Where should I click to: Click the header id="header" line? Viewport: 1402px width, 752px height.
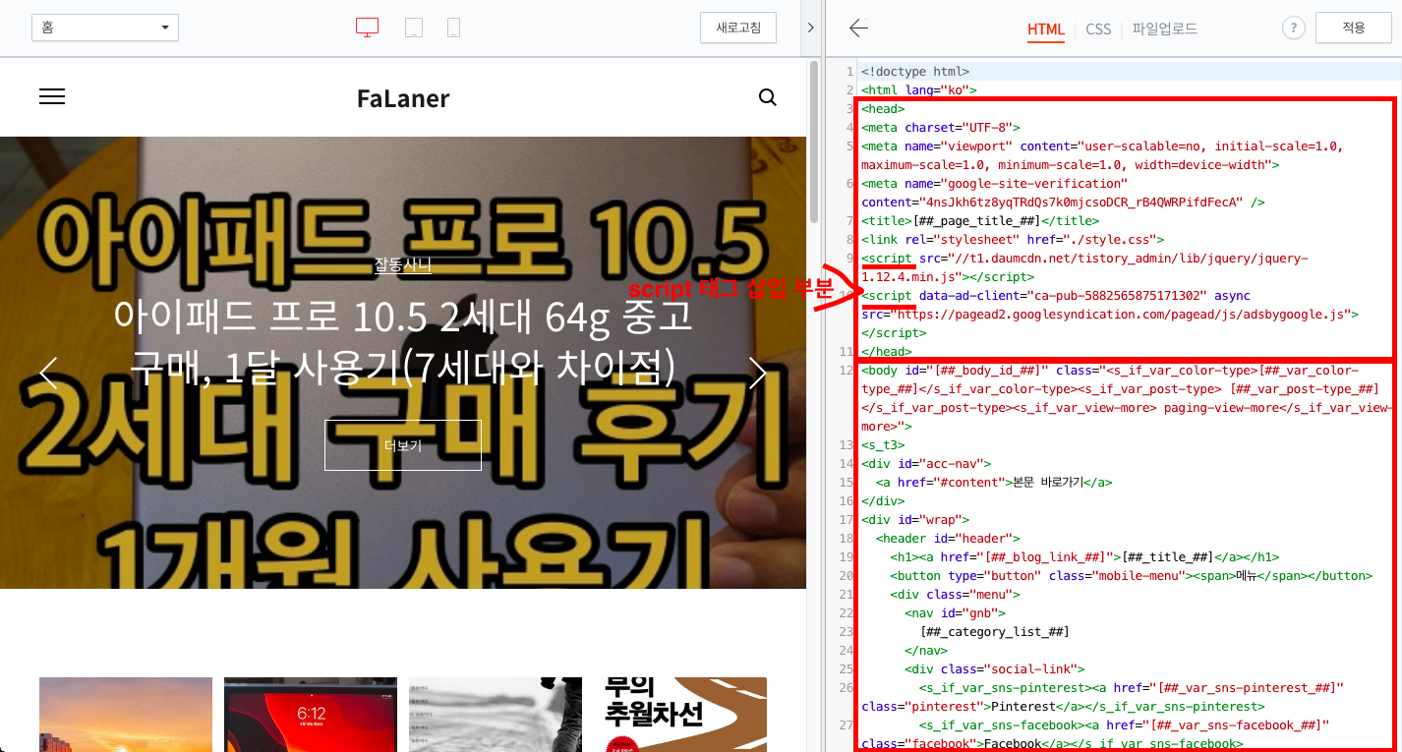click(x=948, y=539)
